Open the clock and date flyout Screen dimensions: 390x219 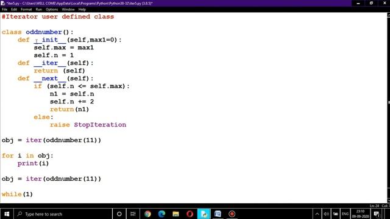[x=360, y=214]
